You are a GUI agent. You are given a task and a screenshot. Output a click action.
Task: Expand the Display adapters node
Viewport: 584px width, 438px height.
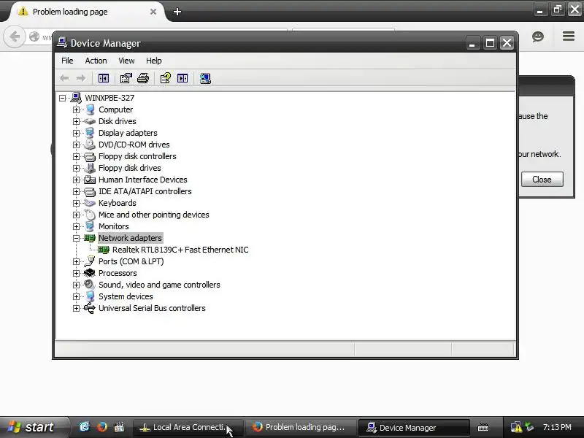(x=77, y=133)
